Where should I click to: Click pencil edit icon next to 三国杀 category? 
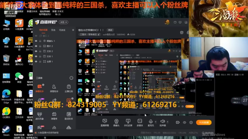coord(99,34)
